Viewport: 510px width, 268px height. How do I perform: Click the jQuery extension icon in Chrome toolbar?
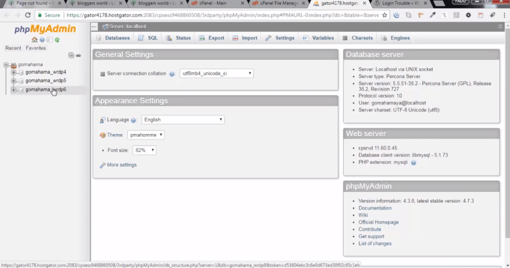pyautogui.click(x=396, y=15)
